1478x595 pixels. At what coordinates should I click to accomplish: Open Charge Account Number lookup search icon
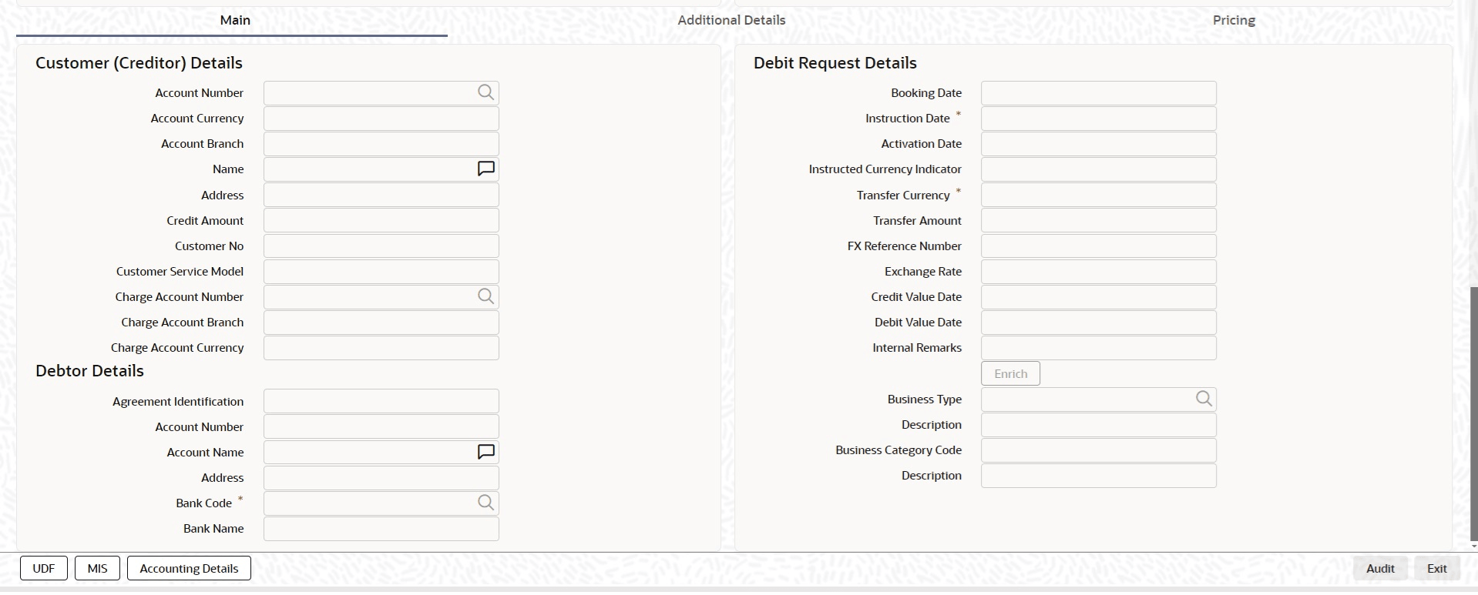[485, 296]
